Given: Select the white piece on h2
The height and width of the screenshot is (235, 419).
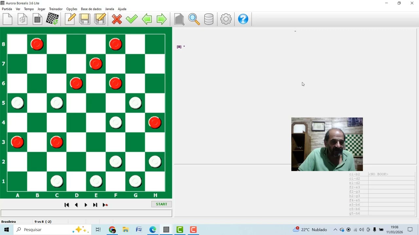Looking at the screenshot, I should [x=155, y=162].
